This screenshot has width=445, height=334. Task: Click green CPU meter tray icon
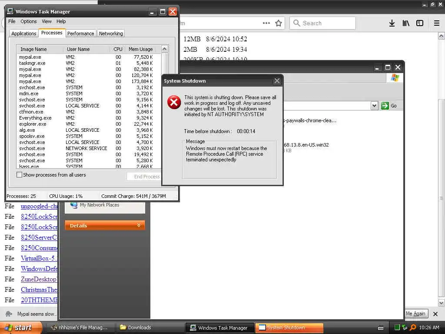[x=397, y=327]
